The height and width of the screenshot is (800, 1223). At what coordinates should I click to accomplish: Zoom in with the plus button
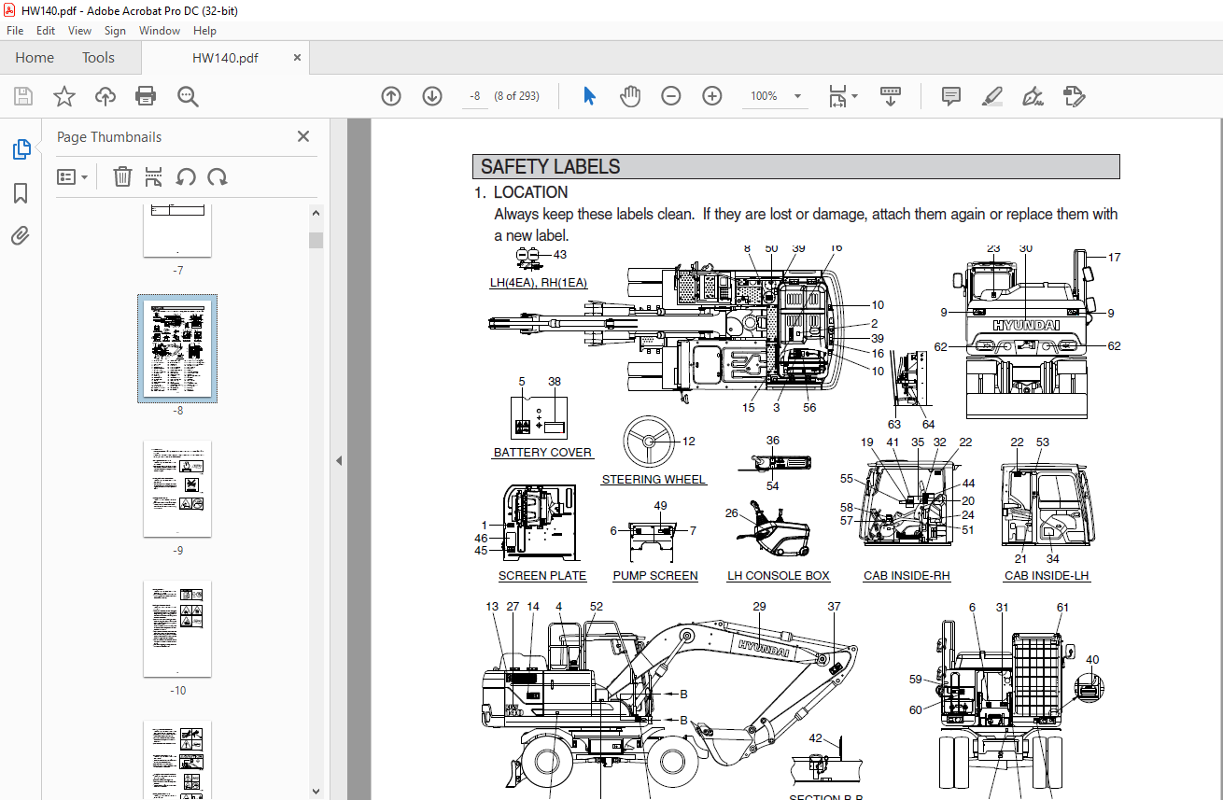(x=712, y=96)
